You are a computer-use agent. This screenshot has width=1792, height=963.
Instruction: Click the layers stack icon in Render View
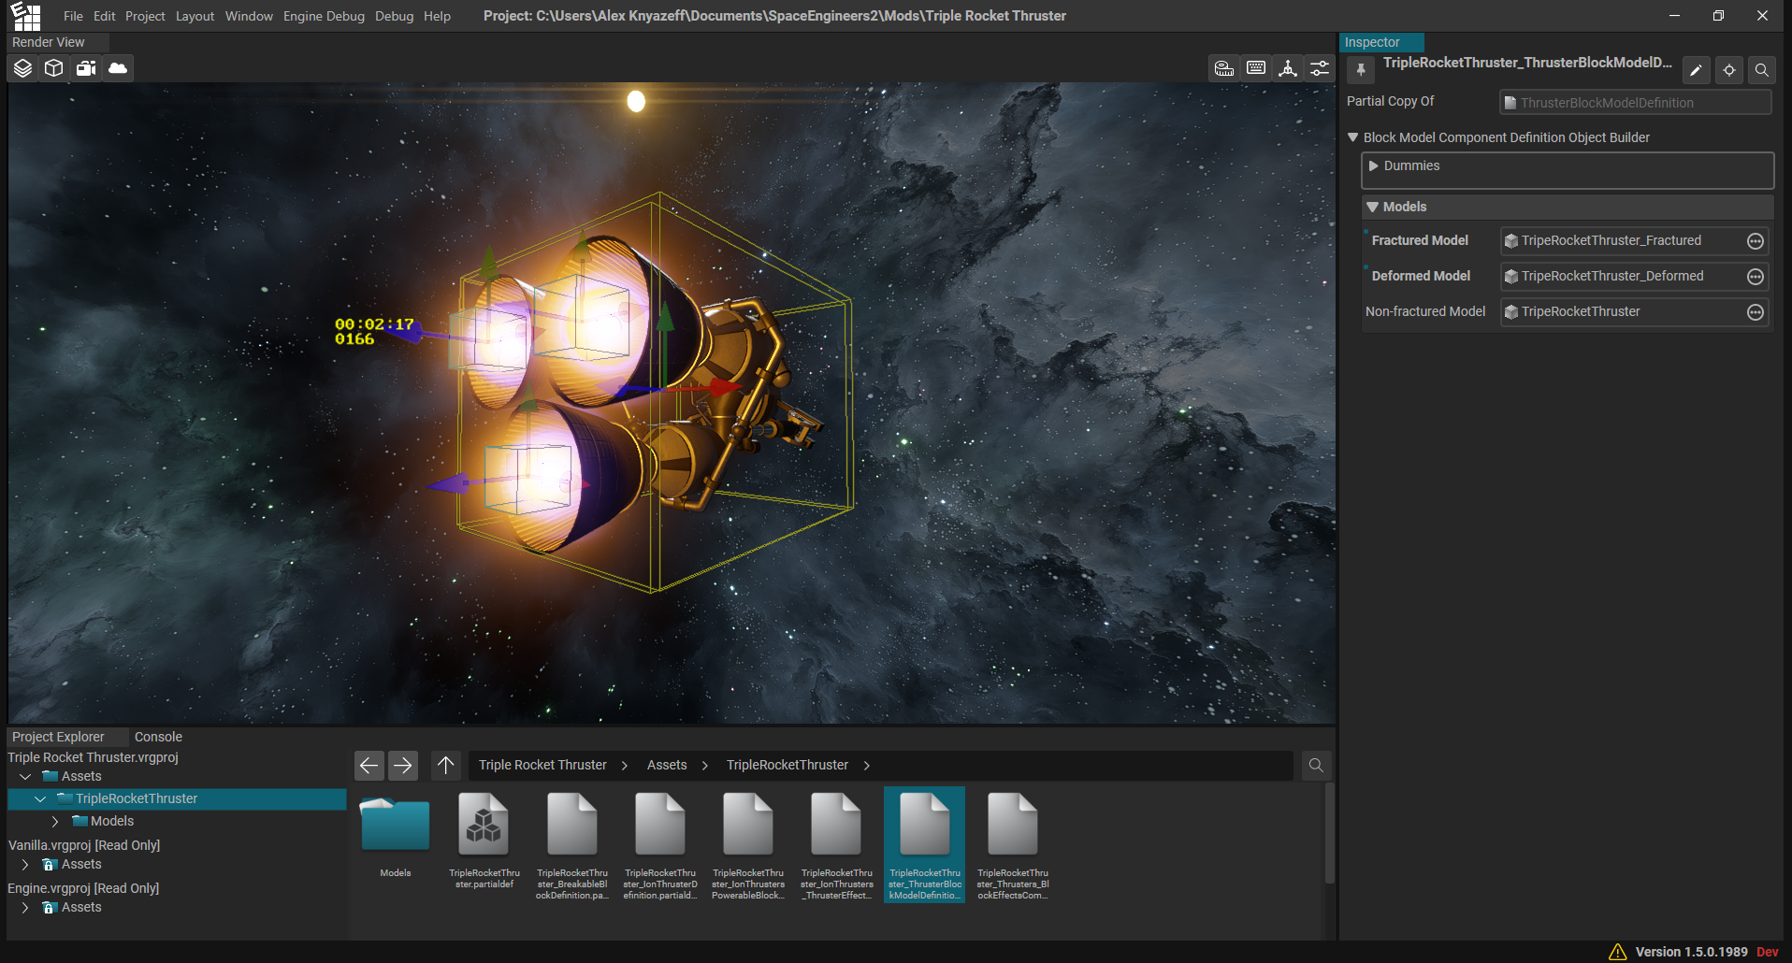(x=23, y=68)
